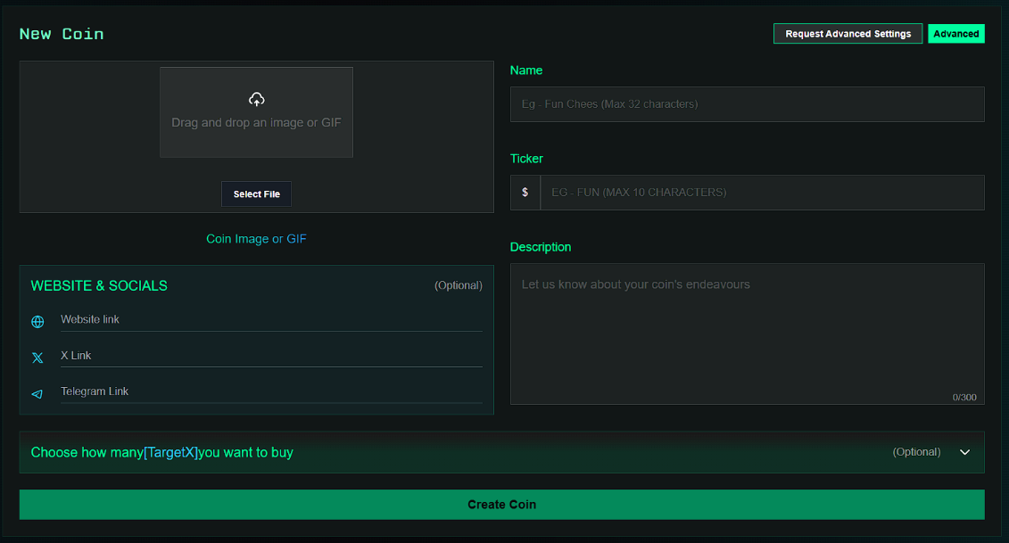Viewport: 1009px width, 543px height.
Task: Click the cloud upload icon
Action: click(x=257, y=99)
